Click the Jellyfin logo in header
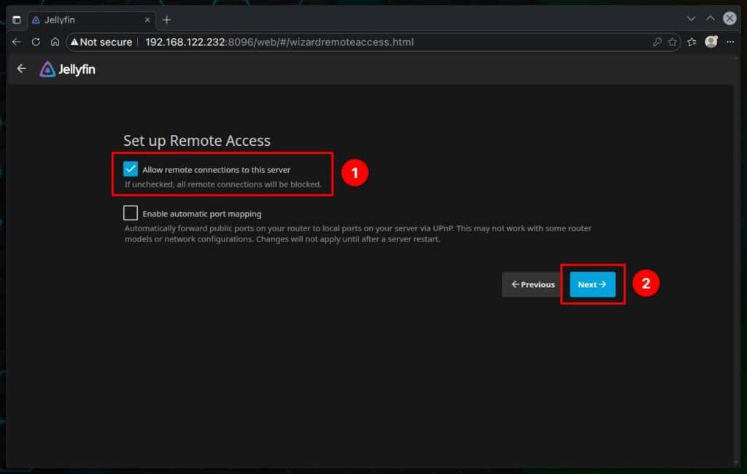747x474 pixels. click(x=67, y=69)
